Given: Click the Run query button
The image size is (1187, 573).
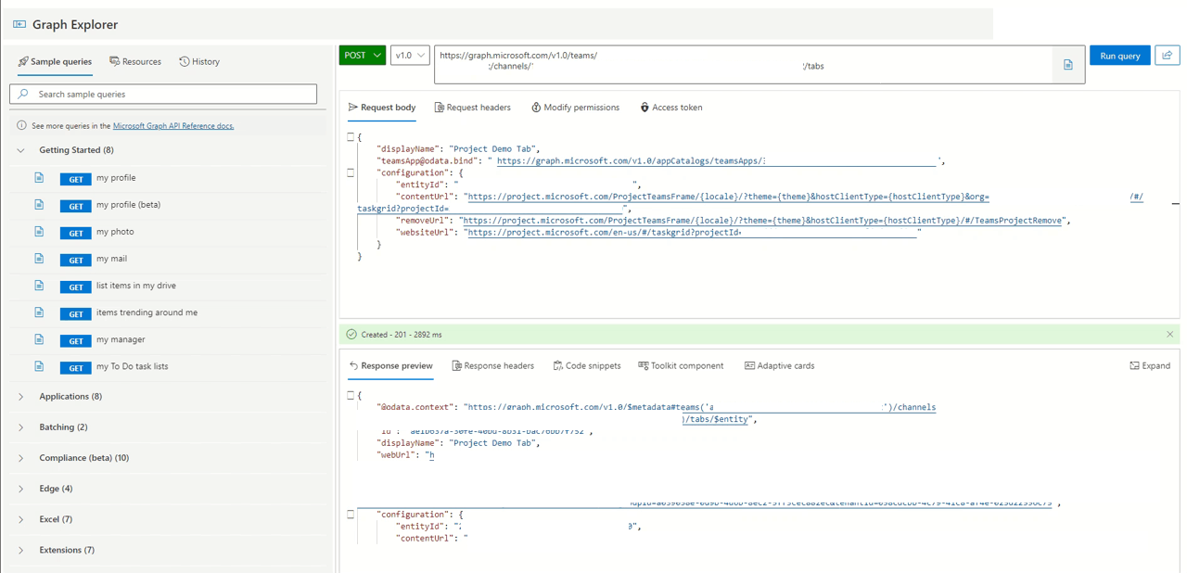Looking at the screenshot, I should click(1120, 56).
